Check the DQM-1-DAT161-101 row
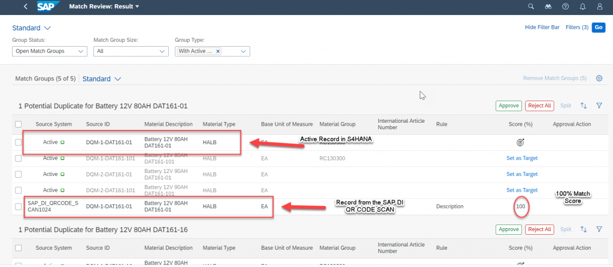This screenshot has height=267, width=613. [x=19, y=158]
